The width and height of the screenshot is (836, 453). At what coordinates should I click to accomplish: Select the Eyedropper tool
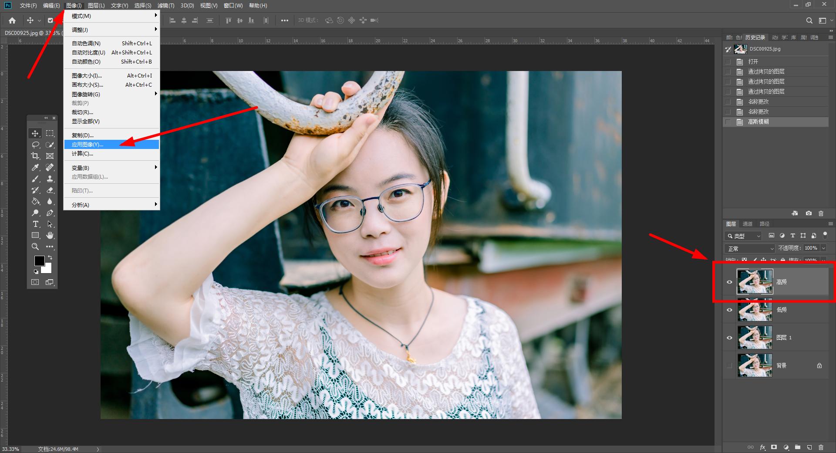pos(35,167)
